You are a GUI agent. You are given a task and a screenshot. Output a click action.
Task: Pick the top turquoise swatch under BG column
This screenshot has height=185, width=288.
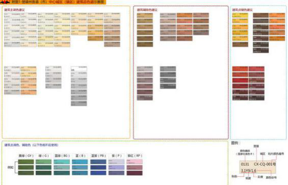[62, 162]
